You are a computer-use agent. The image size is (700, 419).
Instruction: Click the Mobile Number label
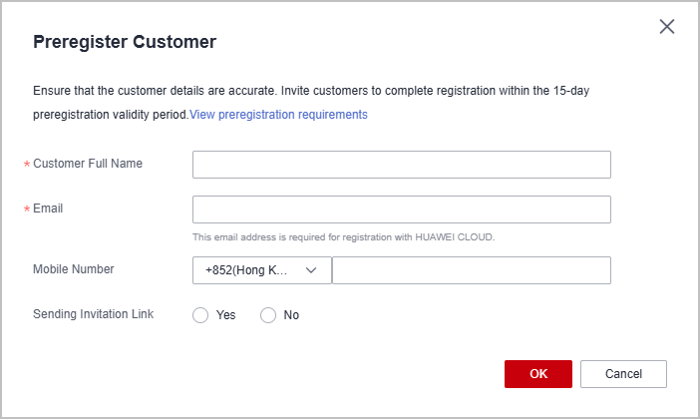(74, 268)
